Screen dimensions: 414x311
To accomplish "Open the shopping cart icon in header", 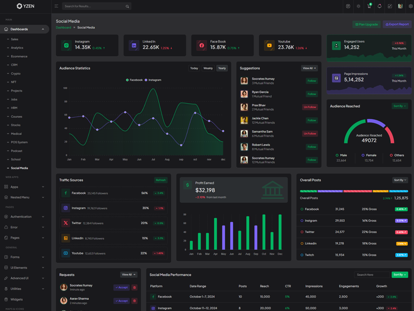I will [x=369, y=6].
